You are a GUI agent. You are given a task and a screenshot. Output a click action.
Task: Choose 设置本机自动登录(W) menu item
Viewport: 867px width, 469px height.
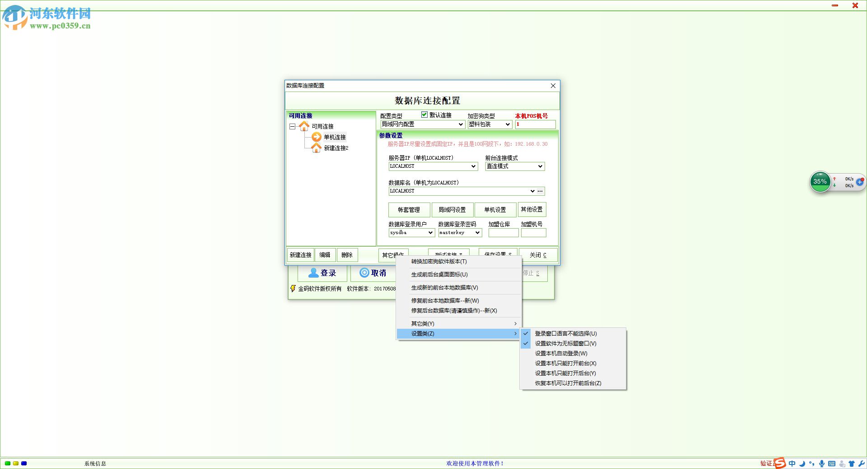[x=560, y=354]
